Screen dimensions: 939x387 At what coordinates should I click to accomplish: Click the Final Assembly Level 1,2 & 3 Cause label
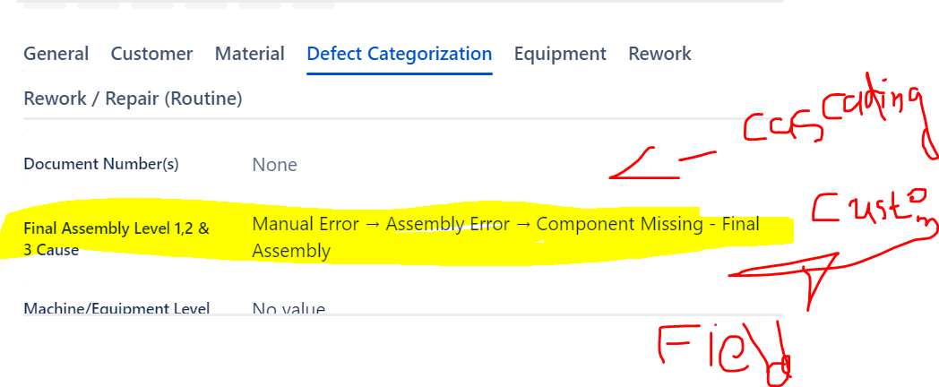(116, 239)
